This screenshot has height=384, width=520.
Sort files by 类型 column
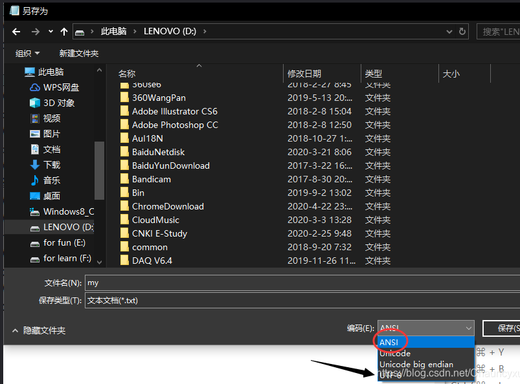point(374,74)
